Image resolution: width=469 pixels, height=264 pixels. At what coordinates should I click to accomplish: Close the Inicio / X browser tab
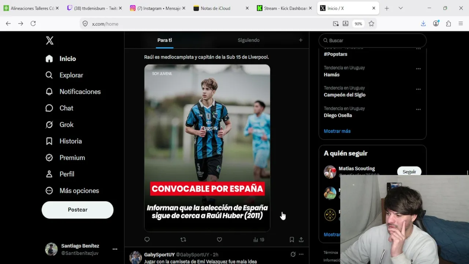[x=374, y=8]
